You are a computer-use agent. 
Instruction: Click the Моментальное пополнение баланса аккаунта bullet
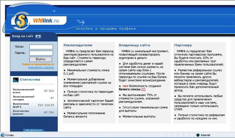[84, 115]
